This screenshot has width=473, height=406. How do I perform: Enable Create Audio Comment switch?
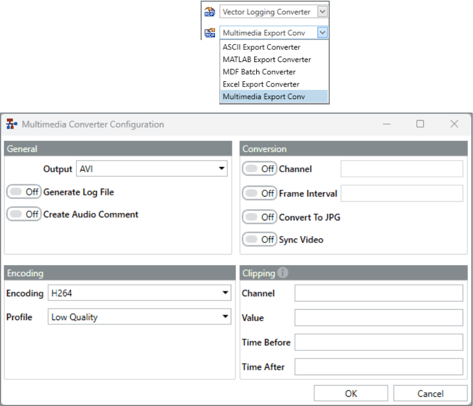(24, 214)
